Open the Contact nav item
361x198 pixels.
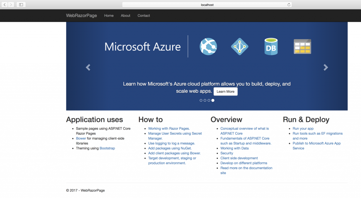click(x=144, y=16)
